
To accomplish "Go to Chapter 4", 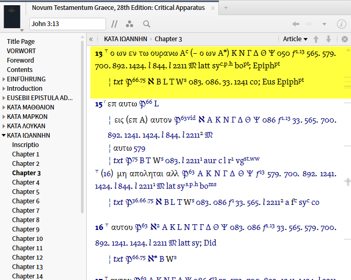I will coord(26,182).
